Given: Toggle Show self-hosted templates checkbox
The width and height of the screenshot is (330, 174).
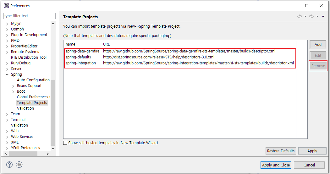Looking at the screenshot, I should 65,143.
